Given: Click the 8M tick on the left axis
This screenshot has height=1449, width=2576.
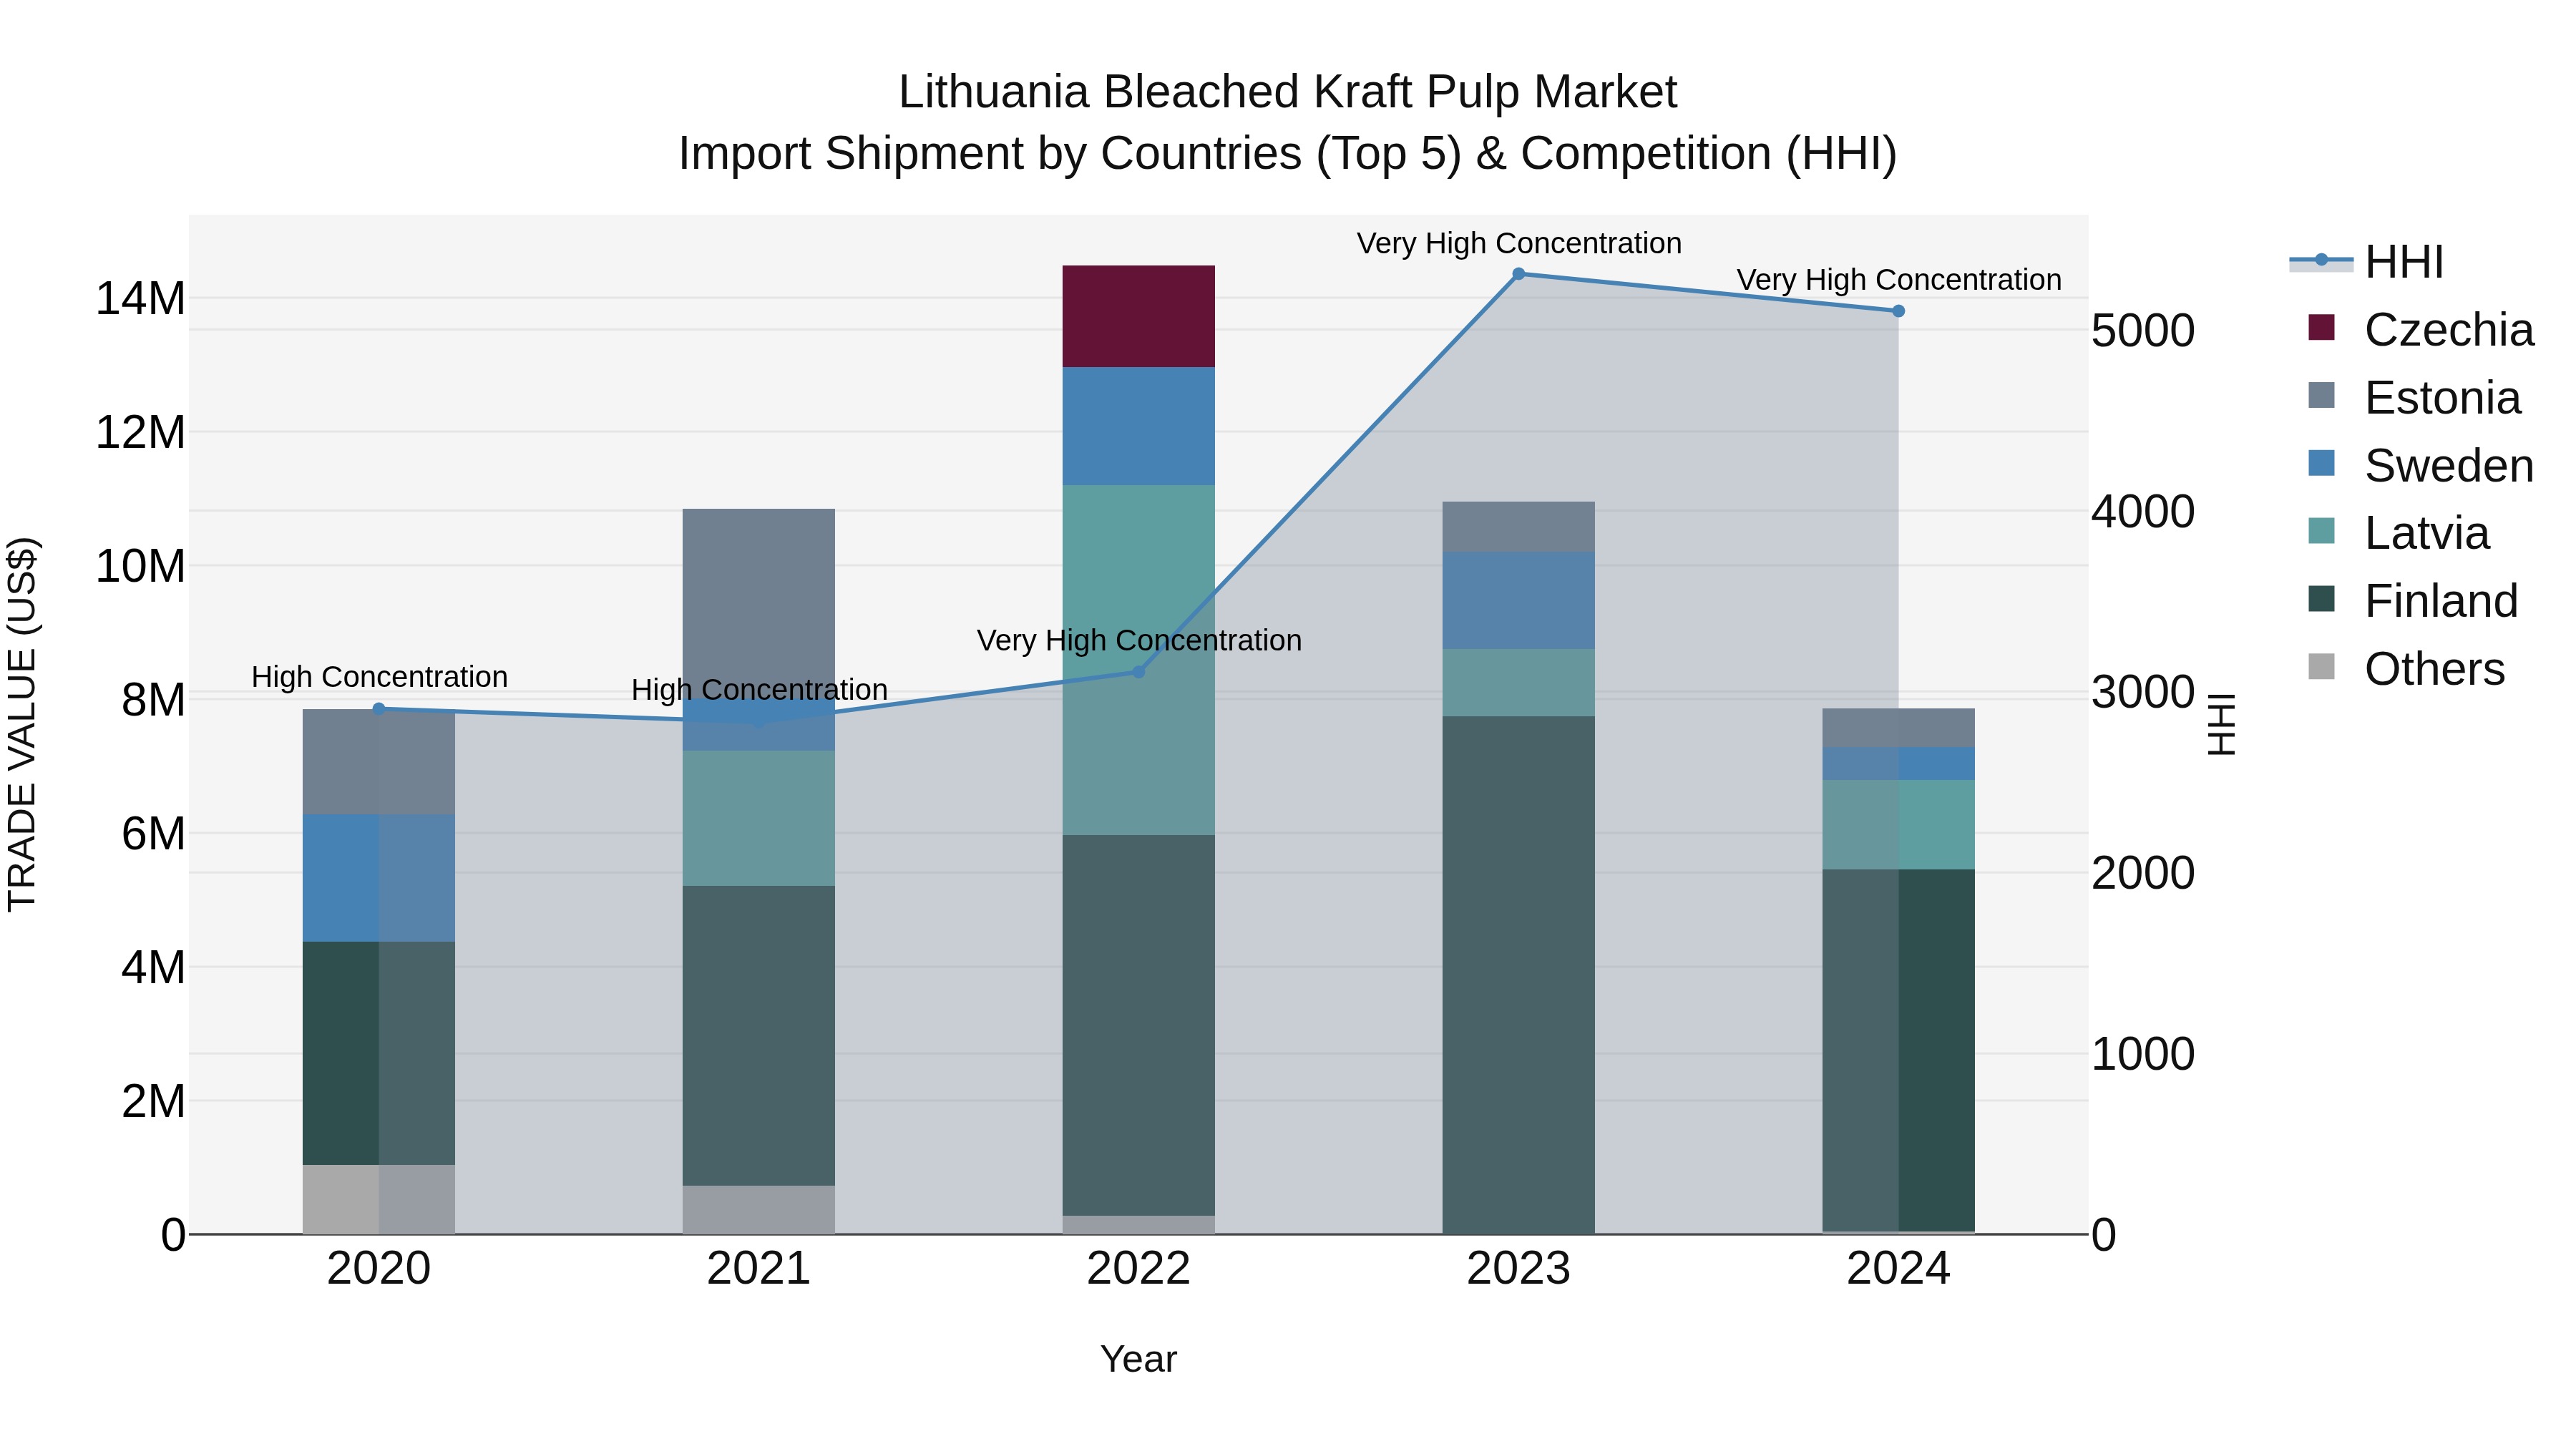Looking at the screenshot, I should pyautogui.click(x=153, y=700).
